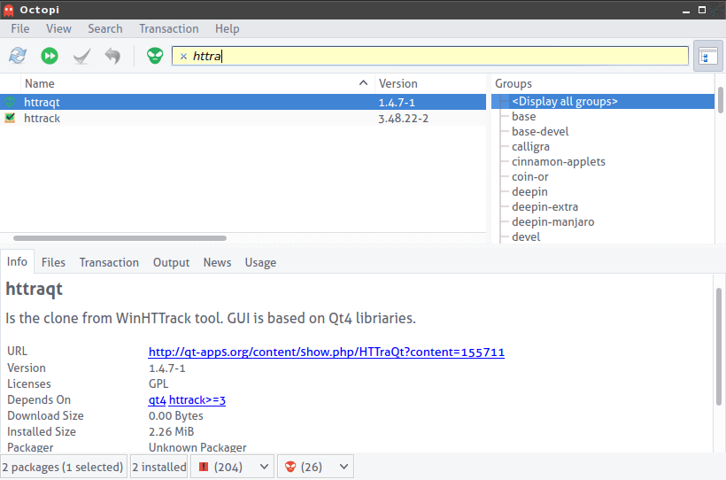Select the devel group

[526, 236]
